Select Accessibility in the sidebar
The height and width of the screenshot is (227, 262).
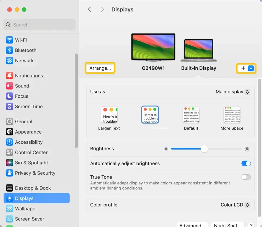(36, 142)
